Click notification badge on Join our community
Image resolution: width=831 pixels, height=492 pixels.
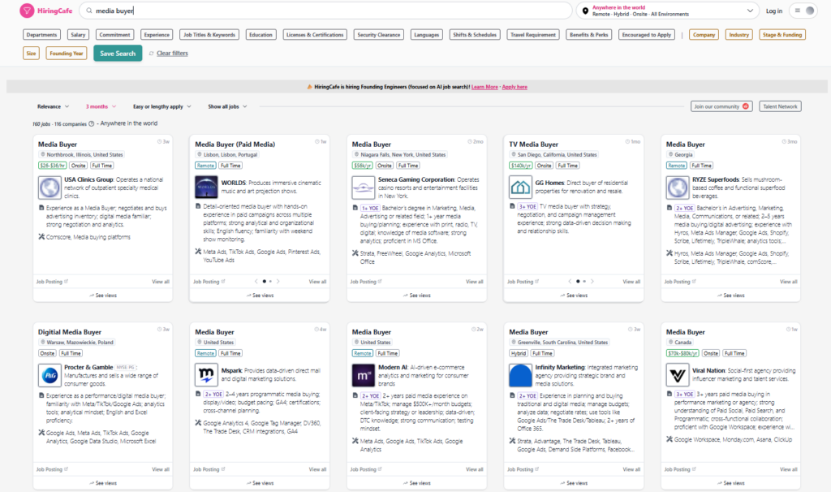[x=746, y=106]
